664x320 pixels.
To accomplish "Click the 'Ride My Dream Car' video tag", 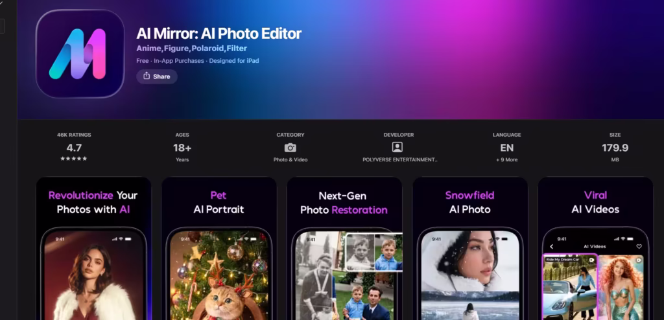I will [x=561, y=260].
